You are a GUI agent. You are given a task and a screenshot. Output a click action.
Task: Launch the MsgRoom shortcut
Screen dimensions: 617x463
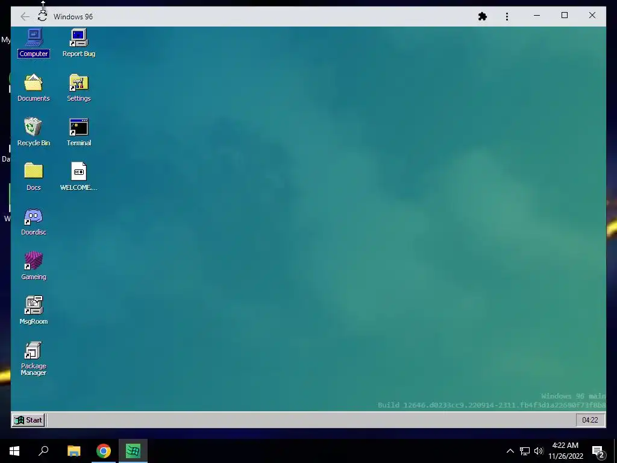(x=34, y=310)
